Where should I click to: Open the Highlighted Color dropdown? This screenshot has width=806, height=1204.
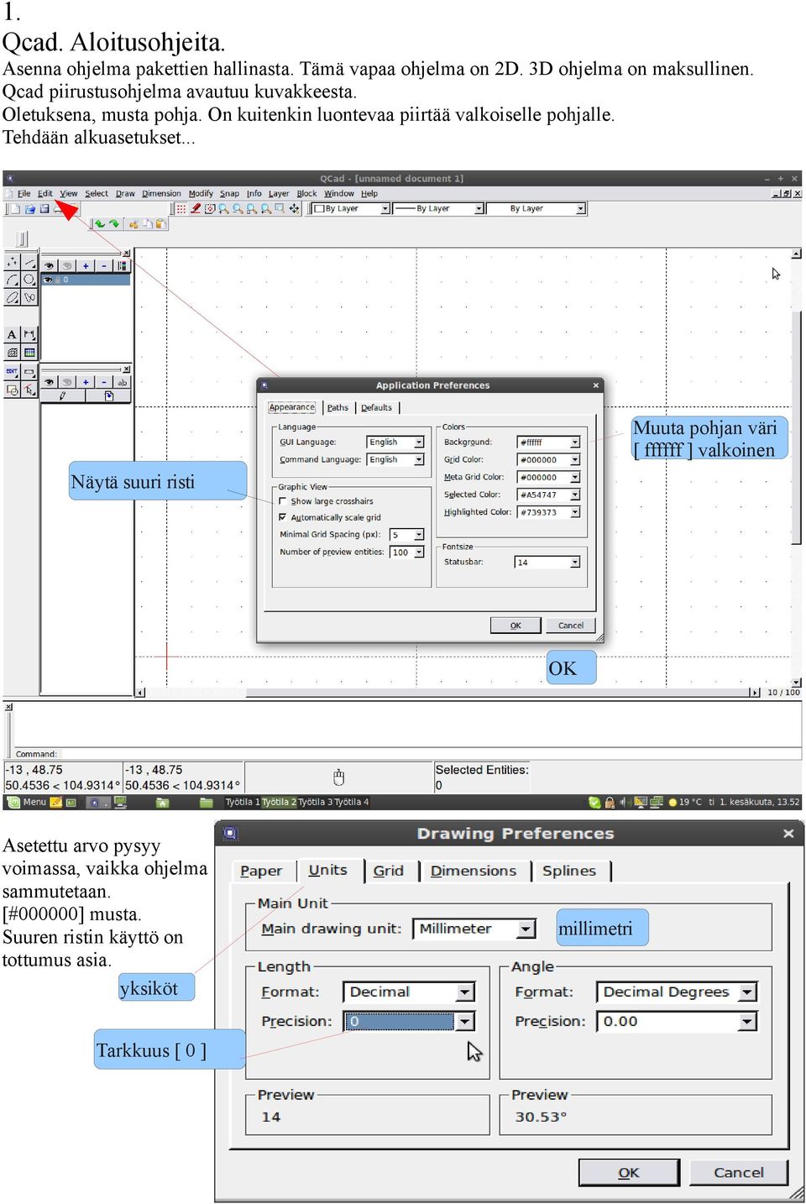[549, 512]
